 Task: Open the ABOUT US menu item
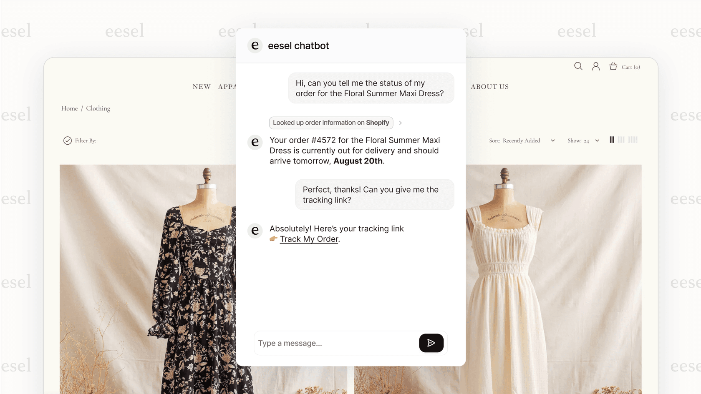pos(489,86)
